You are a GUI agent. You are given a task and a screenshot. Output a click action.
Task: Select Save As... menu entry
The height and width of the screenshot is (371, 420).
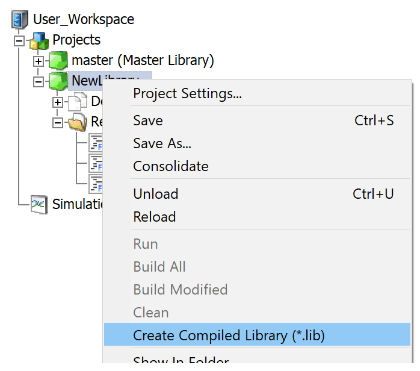click(x=162, y=143)
